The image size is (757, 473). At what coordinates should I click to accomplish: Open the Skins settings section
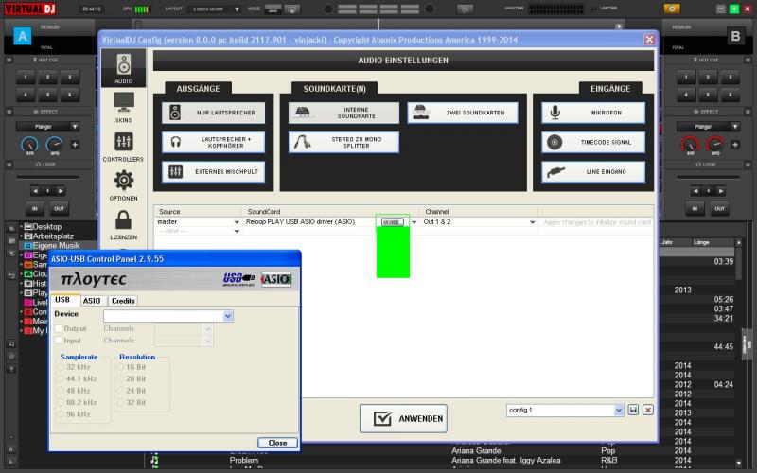[x=124, y=108]
